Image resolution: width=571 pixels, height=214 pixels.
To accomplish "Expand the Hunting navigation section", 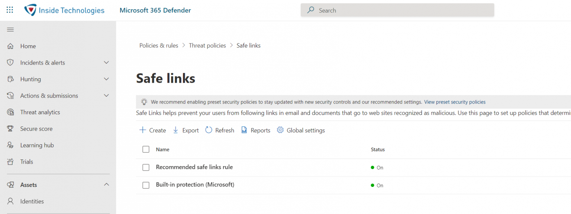I will pos(106,79).
